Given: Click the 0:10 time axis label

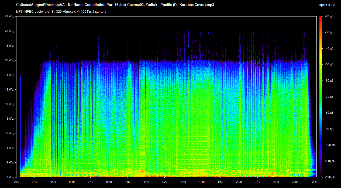Looking at the screenshot, I should click(35, 182).
